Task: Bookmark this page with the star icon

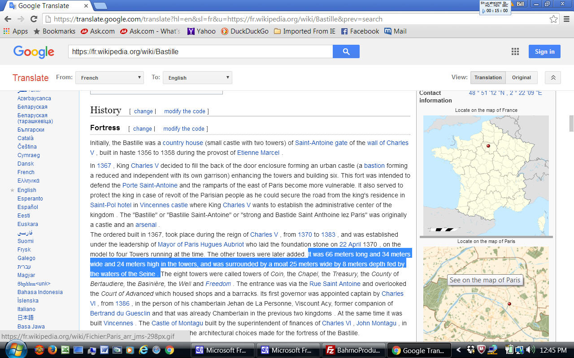Action: pyautogui.click(x=553, y=19)
